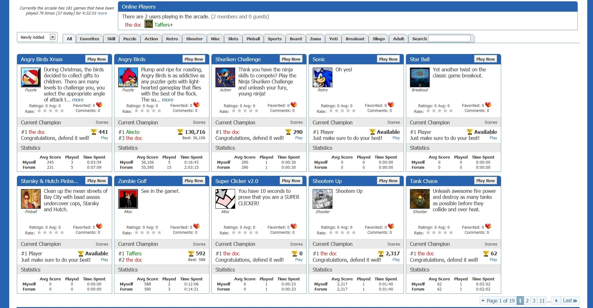
Task: Click the Angry Birds Xmas game thumbnail
Action: 31,77
